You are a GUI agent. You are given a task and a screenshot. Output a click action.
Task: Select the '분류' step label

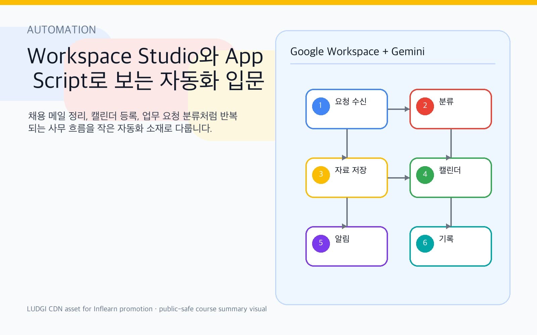446,102
